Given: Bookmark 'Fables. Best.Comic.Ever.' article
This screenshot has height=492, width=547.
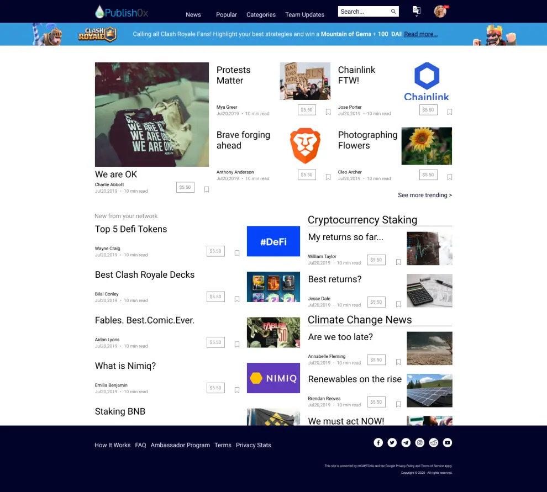Looking at the screenshot, I should 237,345.
